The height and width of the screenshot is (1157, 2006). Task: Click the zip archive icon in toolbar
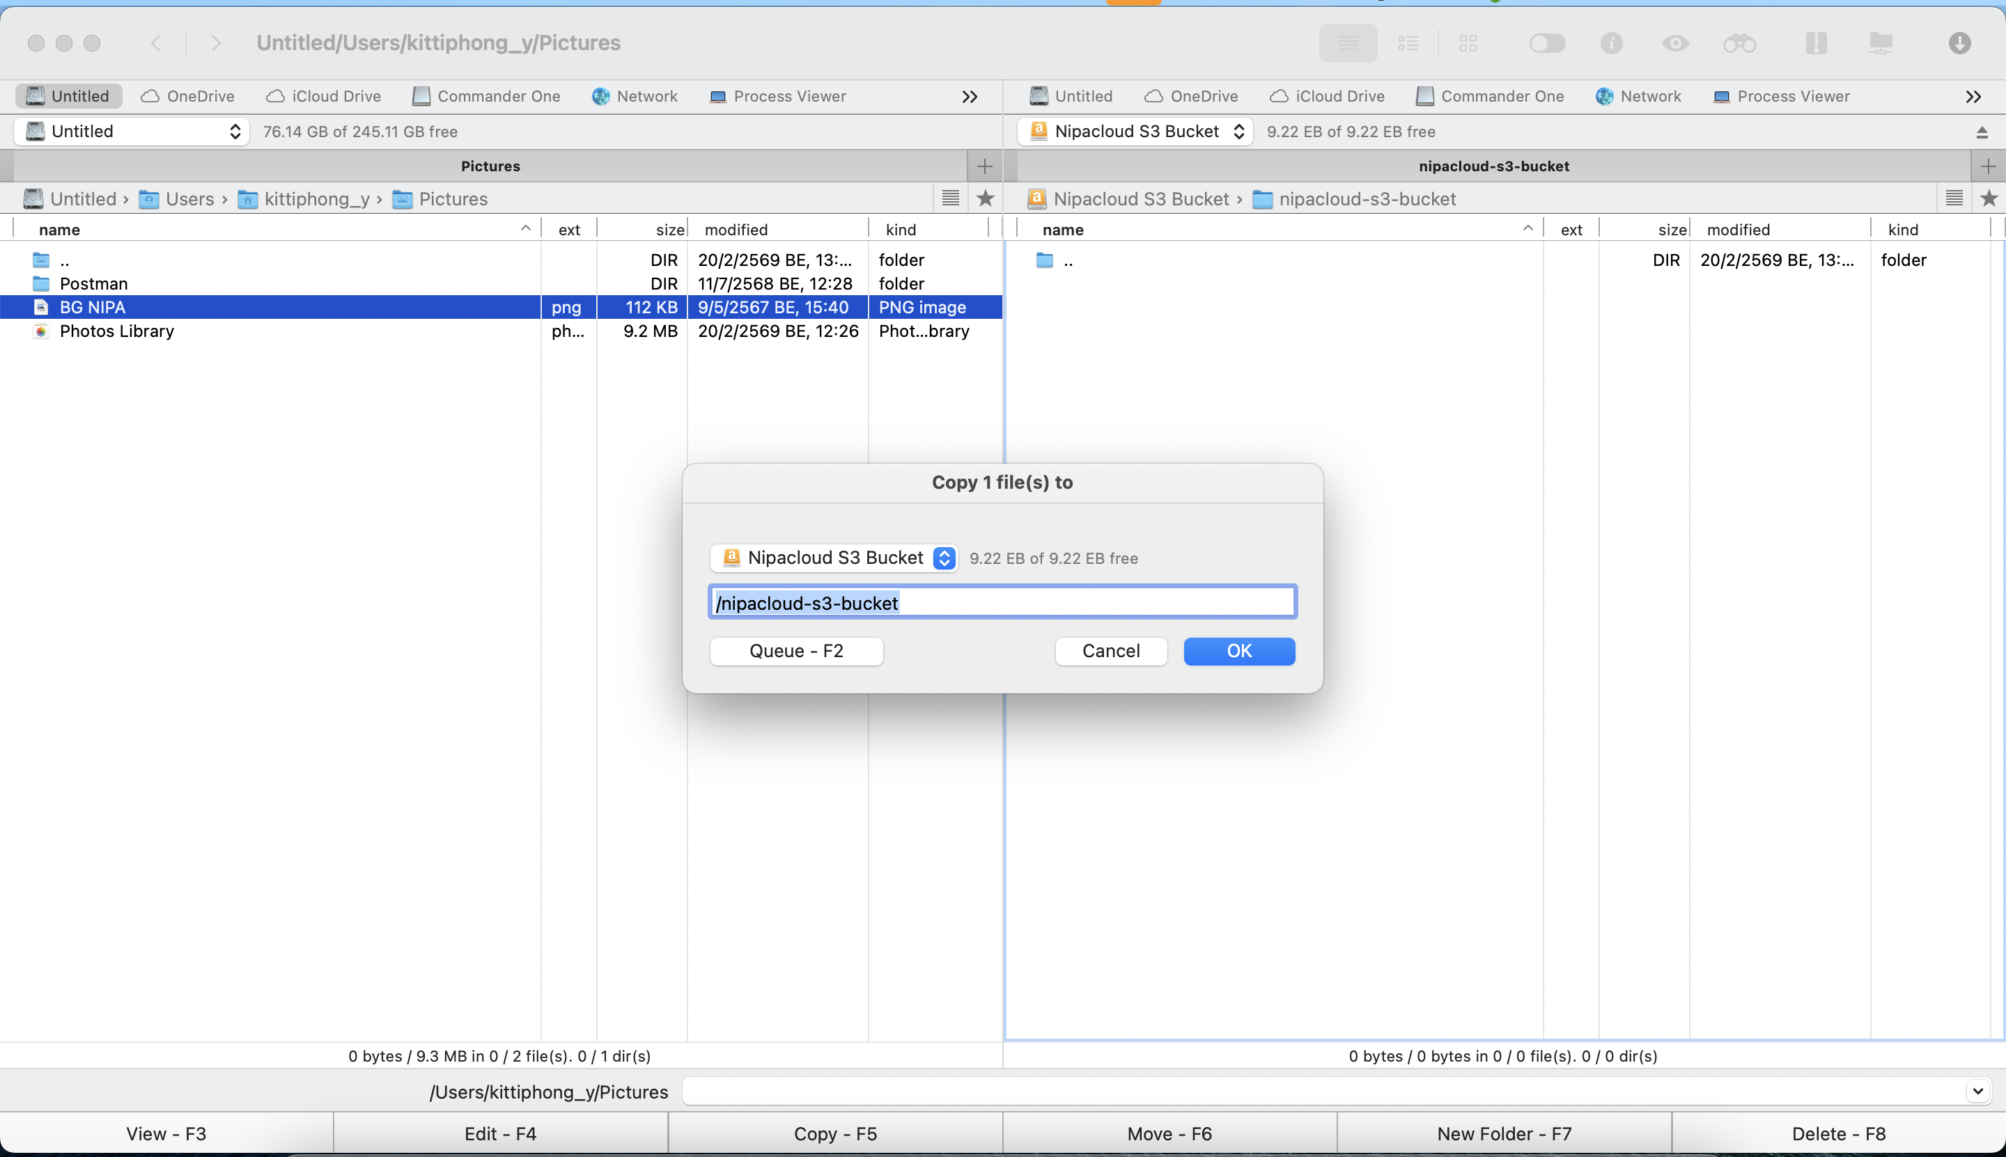click(1816, 43)
